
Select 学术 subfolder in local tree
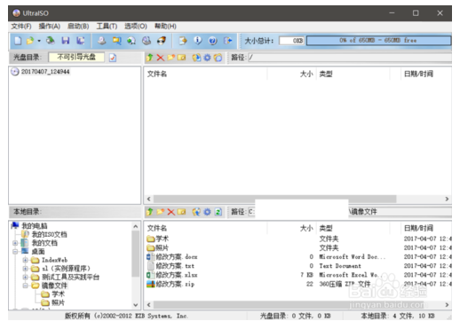[58, 294]
